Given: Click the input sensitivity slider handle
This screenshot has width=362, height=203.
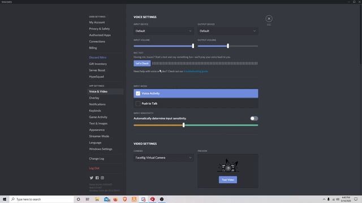Looking at the screenshot, I should click(183, 125).
